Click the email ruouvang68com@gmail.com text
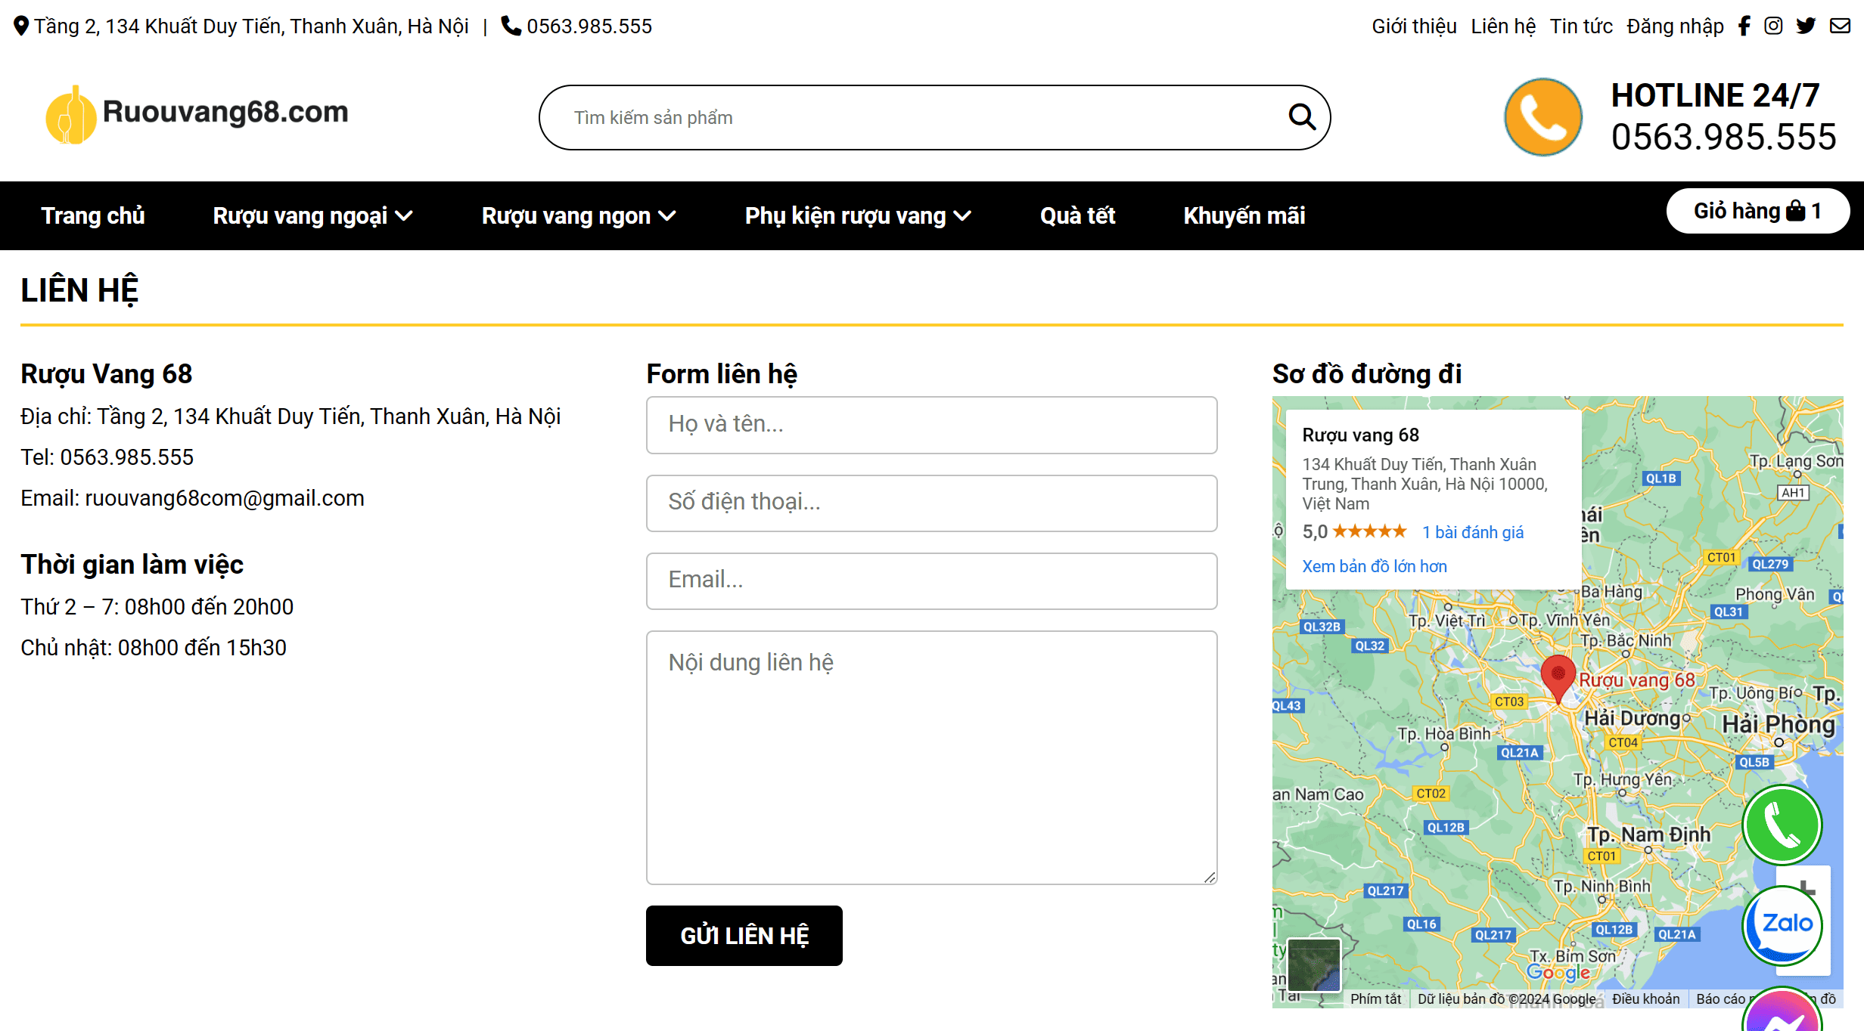This screenshot has height=1031, width=1864. [x=224, y=498]
